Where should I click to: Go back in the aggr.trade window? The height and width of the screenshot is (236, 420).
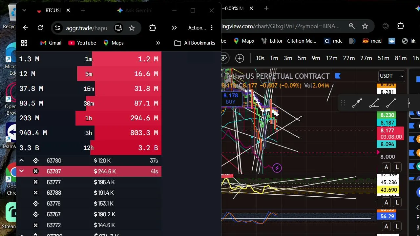[x=26, y=28]
